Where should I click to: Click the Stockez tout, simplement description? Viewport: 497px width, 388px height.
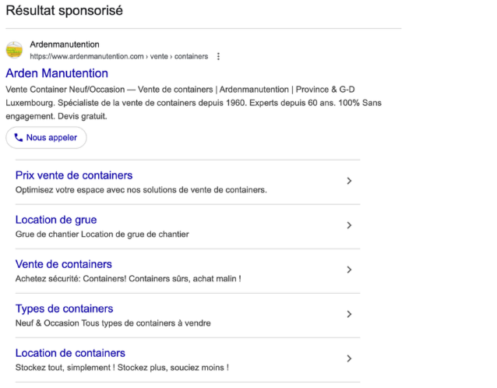(x=122, y=368)
